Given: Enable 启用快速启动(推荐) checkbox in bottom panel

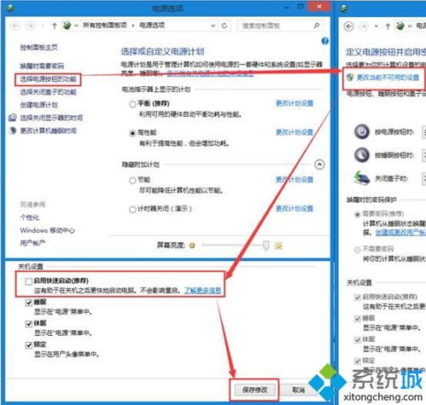Looking at the screenshot, I should click(28, 281).
